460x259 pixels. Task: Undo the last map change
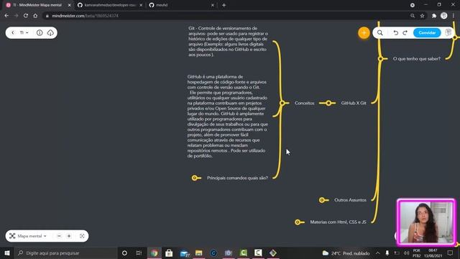(x=396, y=32)
